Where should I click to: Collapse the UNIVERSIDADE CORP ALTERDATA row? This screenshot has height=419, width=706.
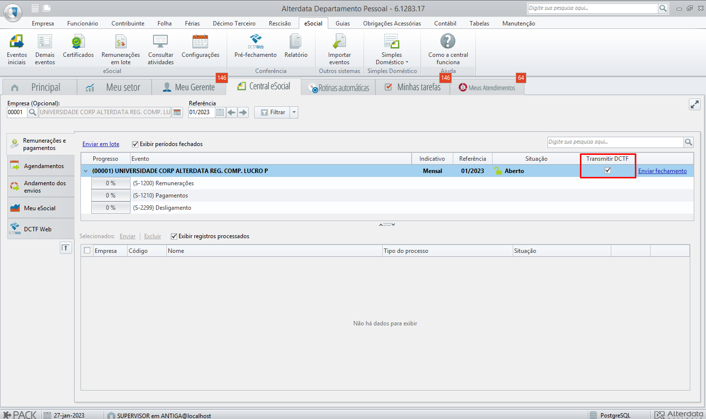tap(86, 171)
